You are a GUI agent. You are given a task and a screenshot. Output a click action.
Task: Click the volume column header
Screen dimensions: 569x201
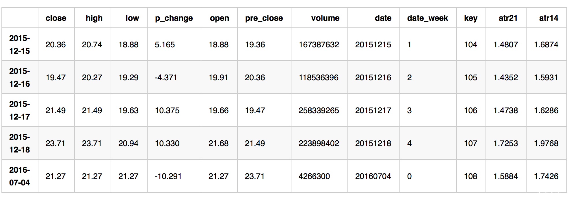click(x=325, y=18)
